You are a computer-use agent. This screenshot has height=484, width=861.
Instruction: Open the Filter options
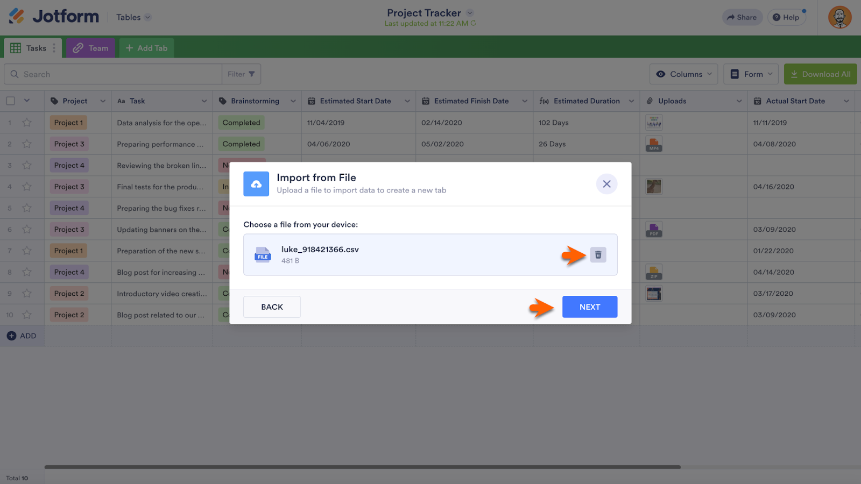(x=241, y=74)
